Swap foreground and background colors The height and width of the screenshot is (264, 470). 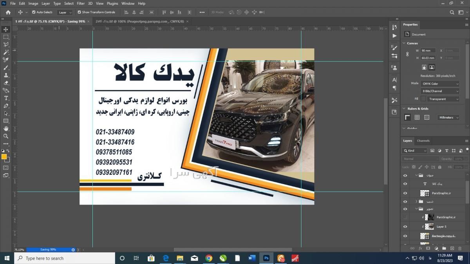point(8,151)
